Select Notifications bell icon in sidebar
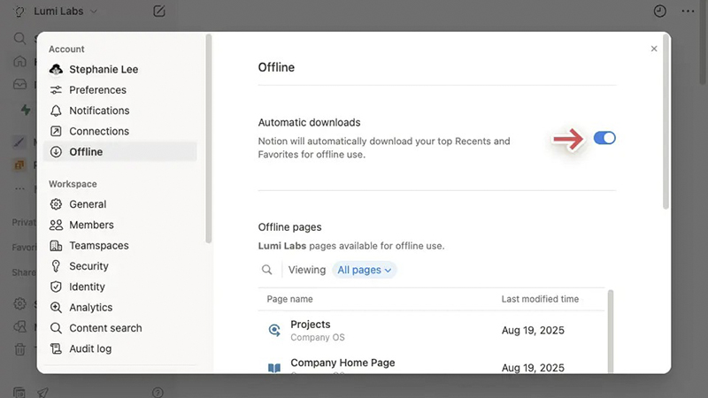The image size is (708, 398). [x=57, y=111]
